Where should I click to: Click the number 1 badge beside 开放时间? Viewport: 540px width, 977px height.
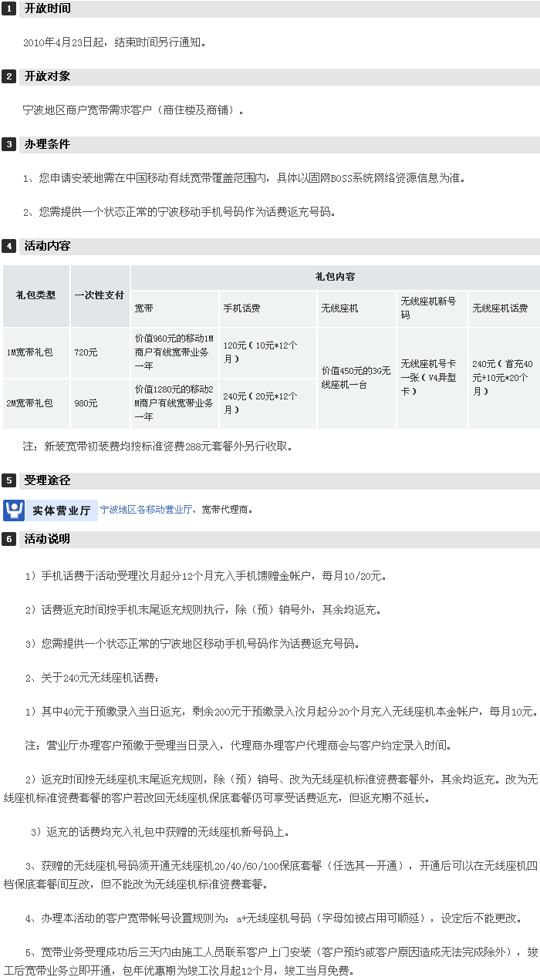point(9,9)
